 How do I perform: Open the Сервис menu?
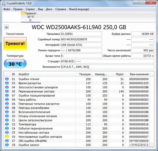tap(30, 9)
